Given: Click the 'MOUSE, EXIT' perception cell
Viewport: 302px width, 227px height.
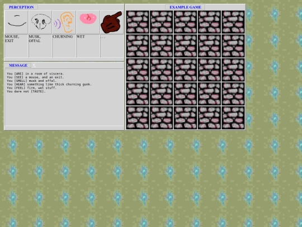Looking at the screenshot, I should point(17,46).
